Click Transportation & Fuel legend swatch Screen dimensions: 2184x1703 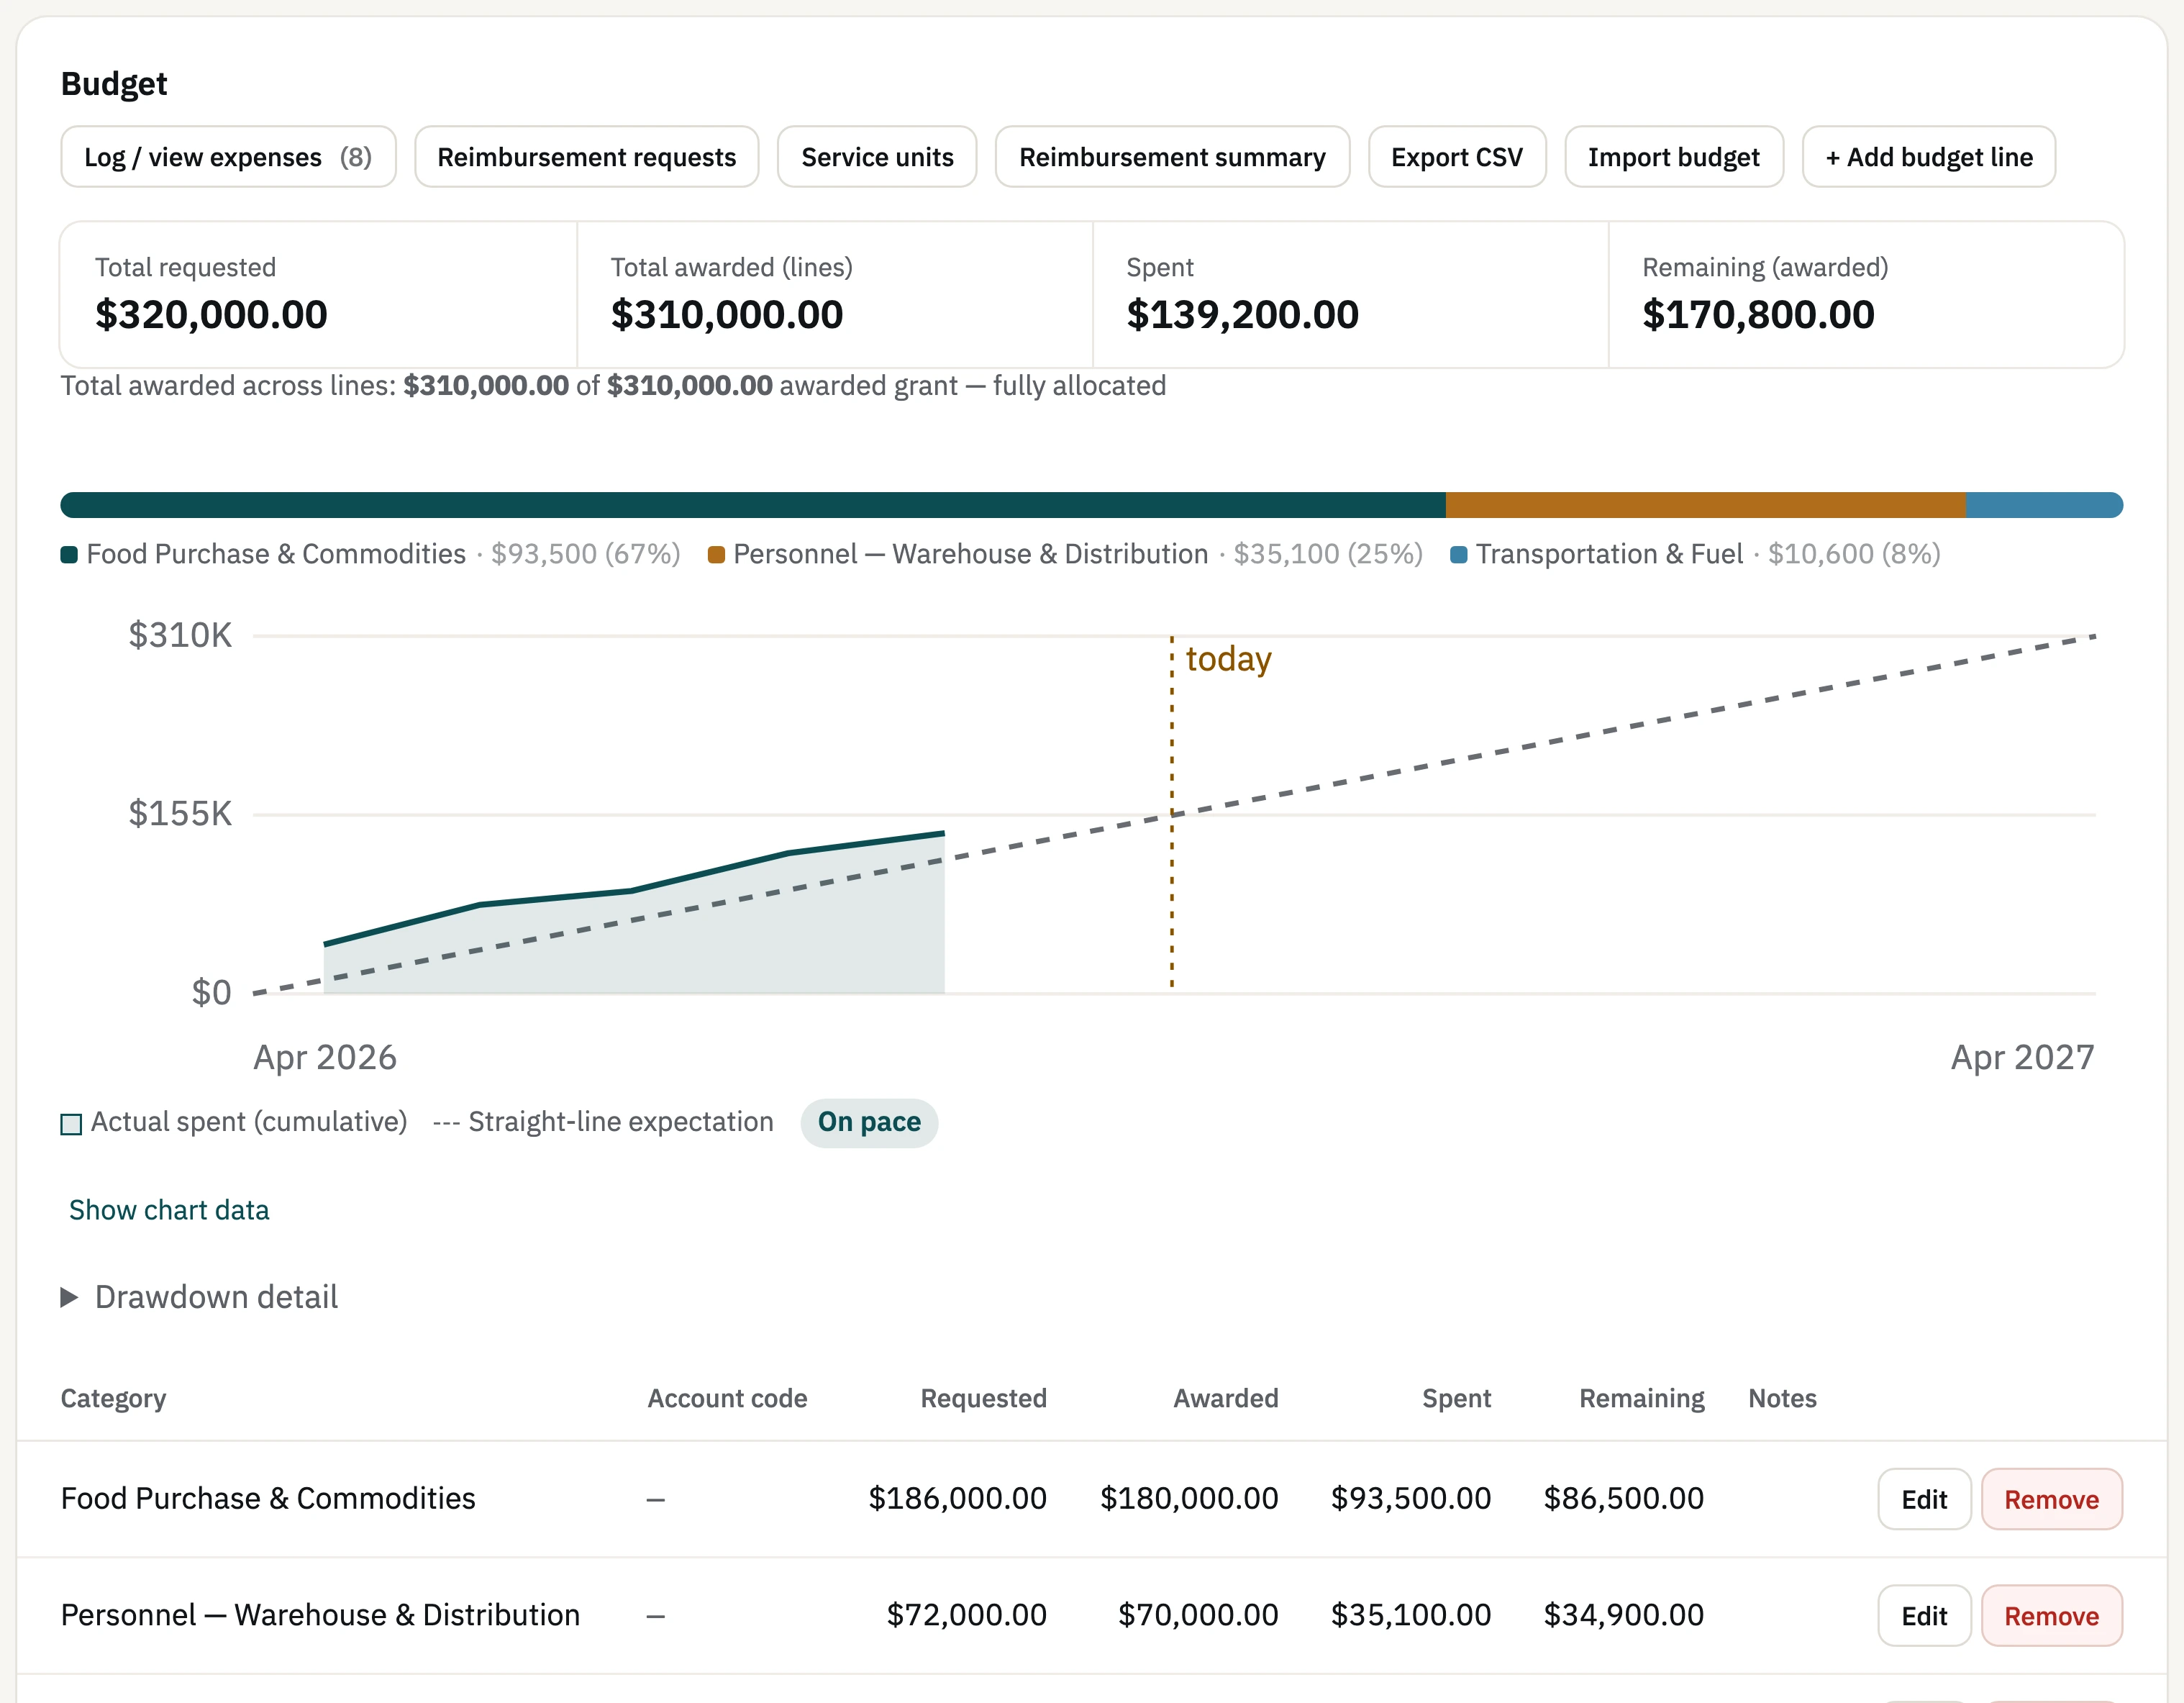[x=1459, y=555]
